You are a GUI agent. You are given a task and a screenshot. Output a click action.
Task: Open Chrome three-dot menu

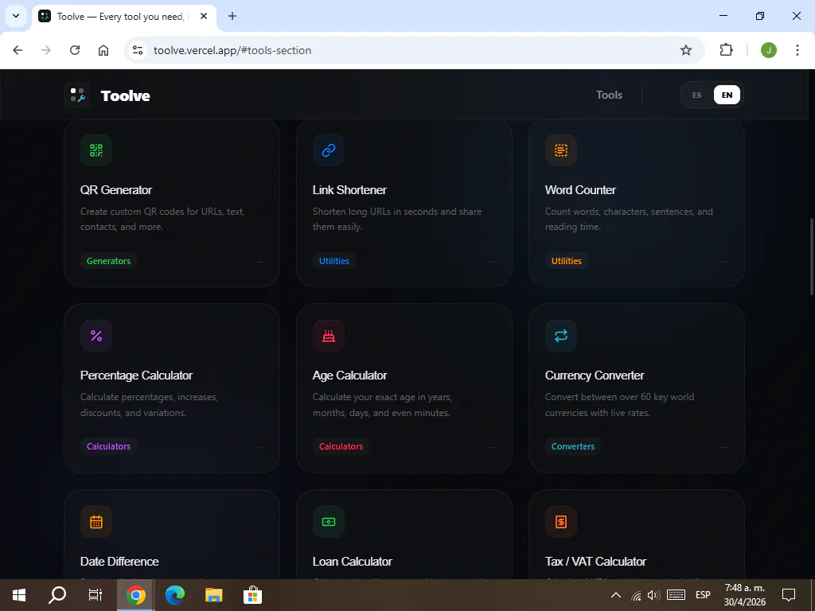coord(797,50)
